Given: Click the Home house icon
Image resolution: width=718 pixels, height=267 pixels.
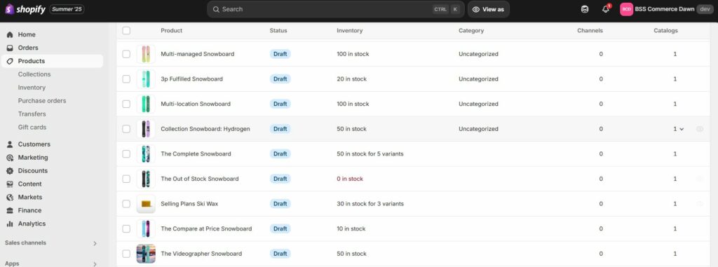Looking at the screenshot, I should 10,34.
